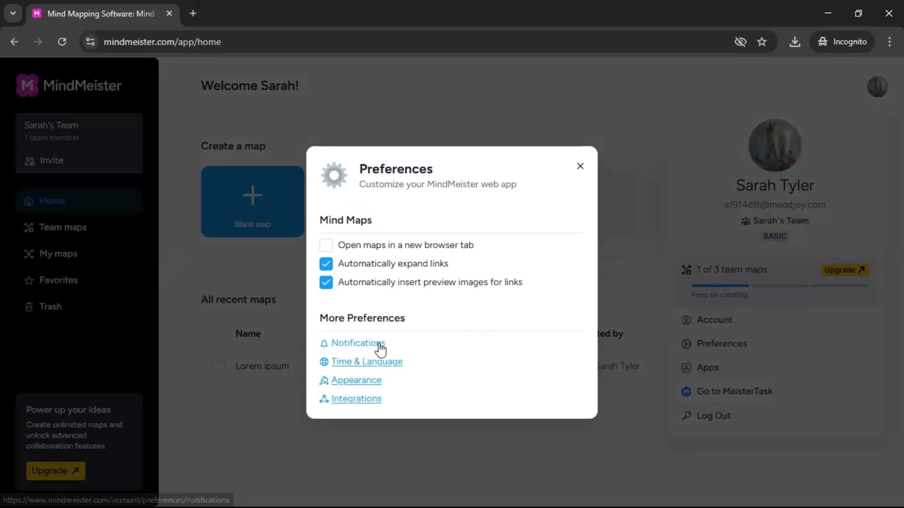Click the MindMeister logo icon
Screen dimensions: 904x508
[x=27, y=85]
